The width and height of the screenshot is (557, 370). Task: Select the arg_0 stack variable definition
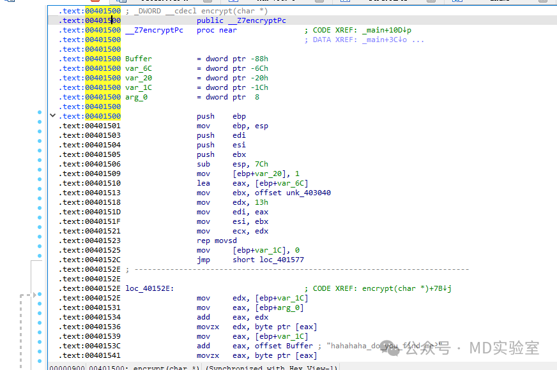click(x=136, y=97)
